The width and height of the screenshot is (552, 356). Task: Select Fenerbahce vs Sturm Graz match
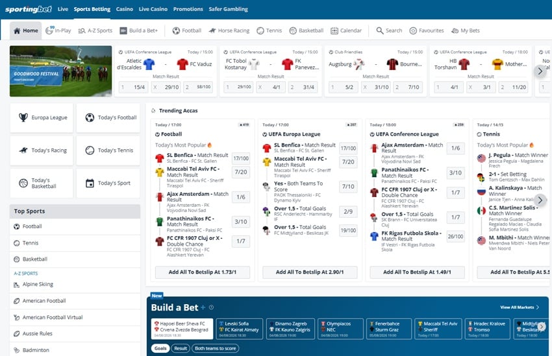(388, 329)
